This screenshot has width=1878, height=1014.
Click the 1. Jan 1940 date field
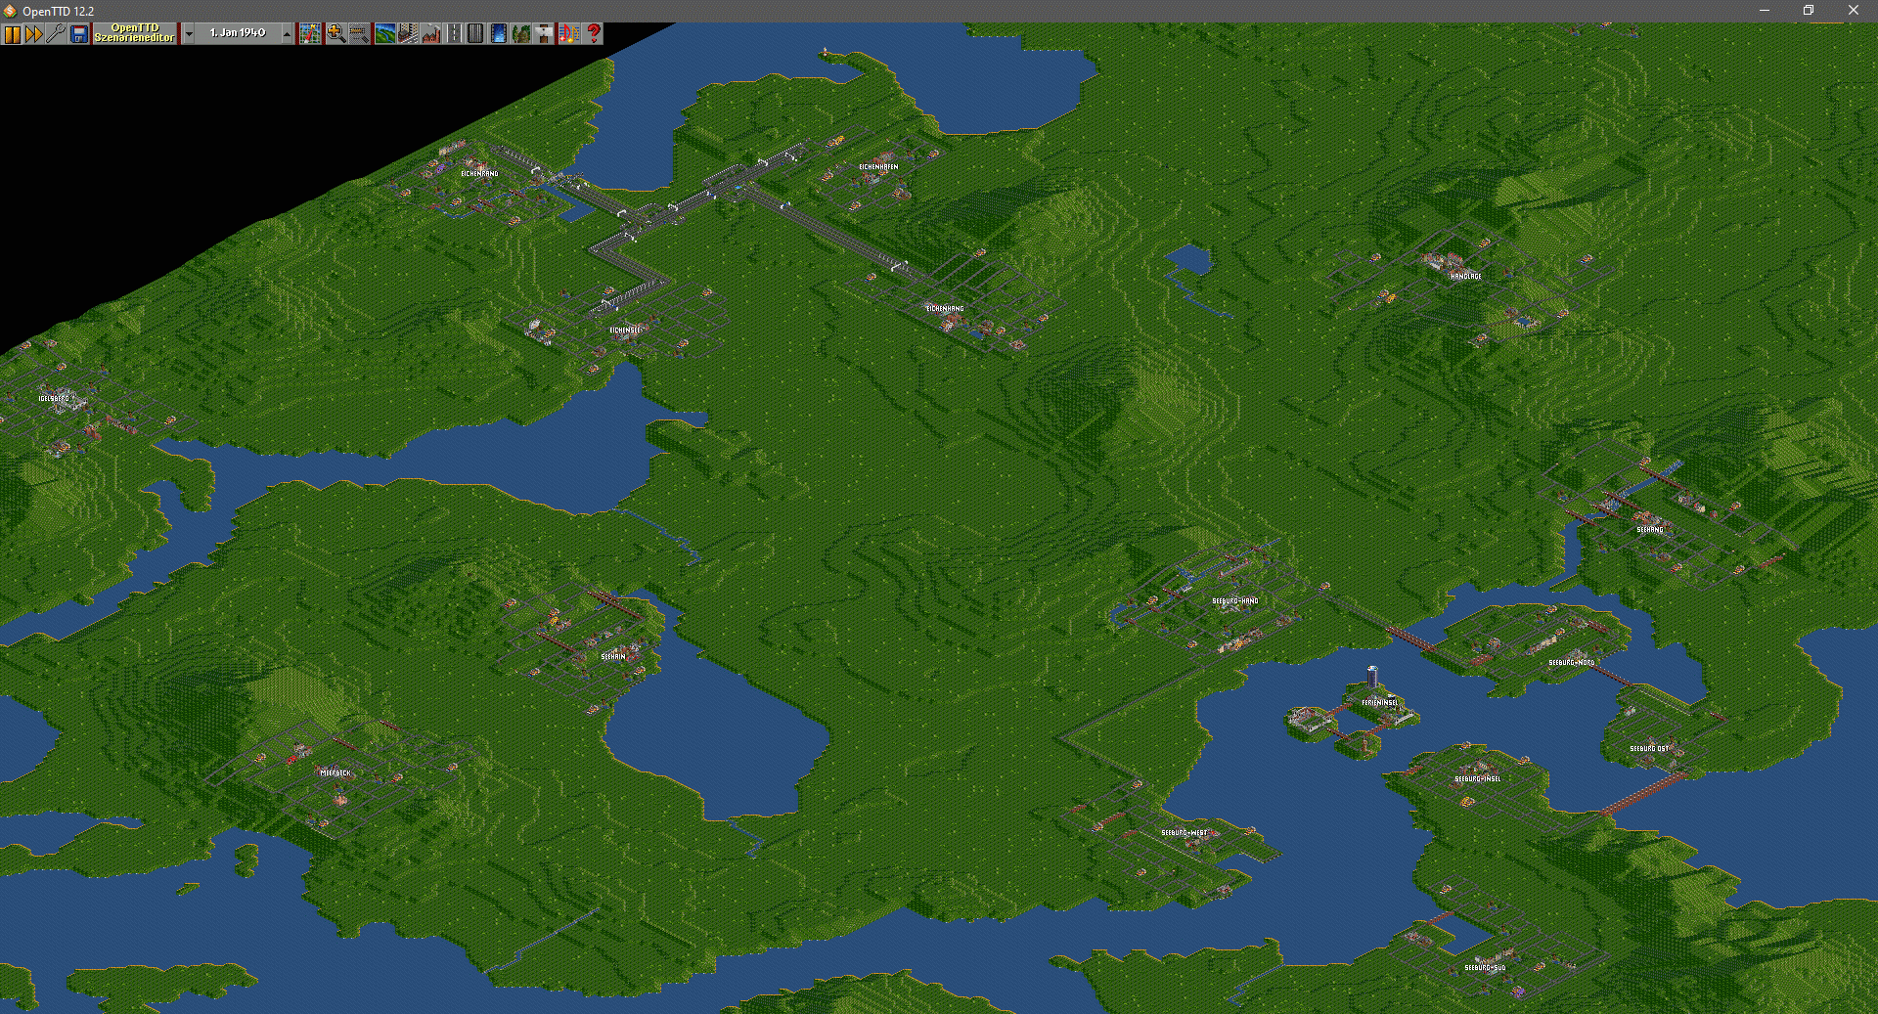(238, 34)
